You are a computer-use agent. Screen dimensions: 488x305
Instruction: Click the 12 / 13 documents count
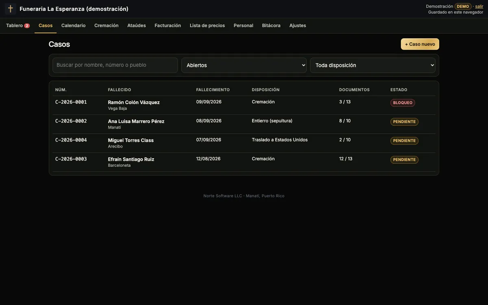[346, 159]
